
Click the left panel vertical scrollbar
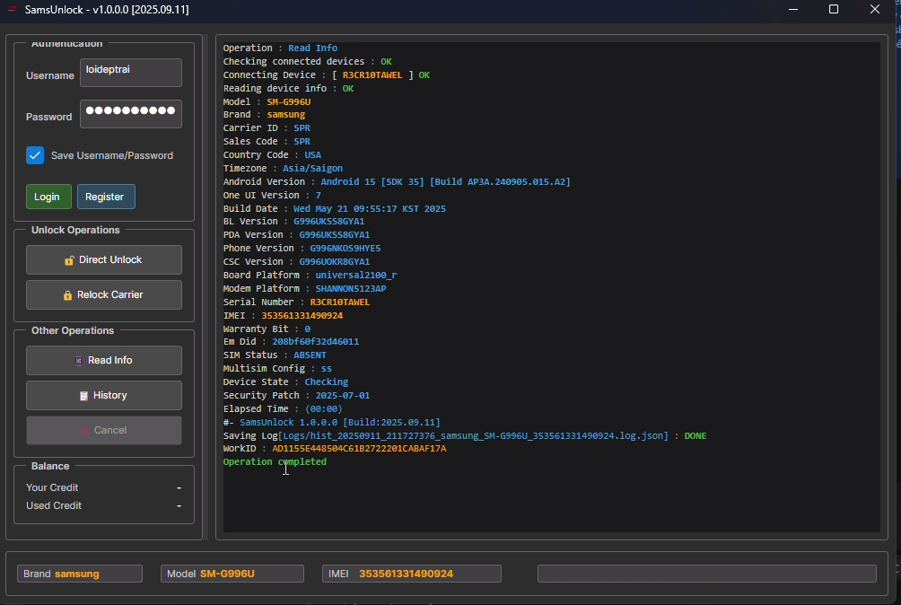point(206,287)
